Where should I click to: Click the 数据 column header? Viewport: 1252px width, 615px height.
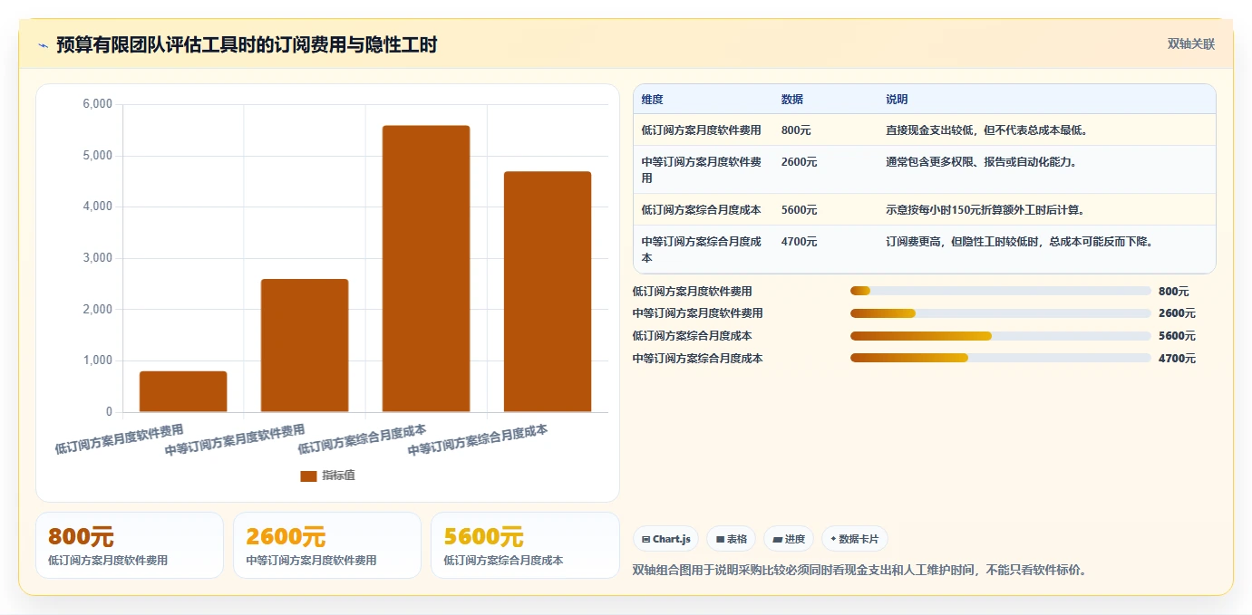tap(791, 100)
